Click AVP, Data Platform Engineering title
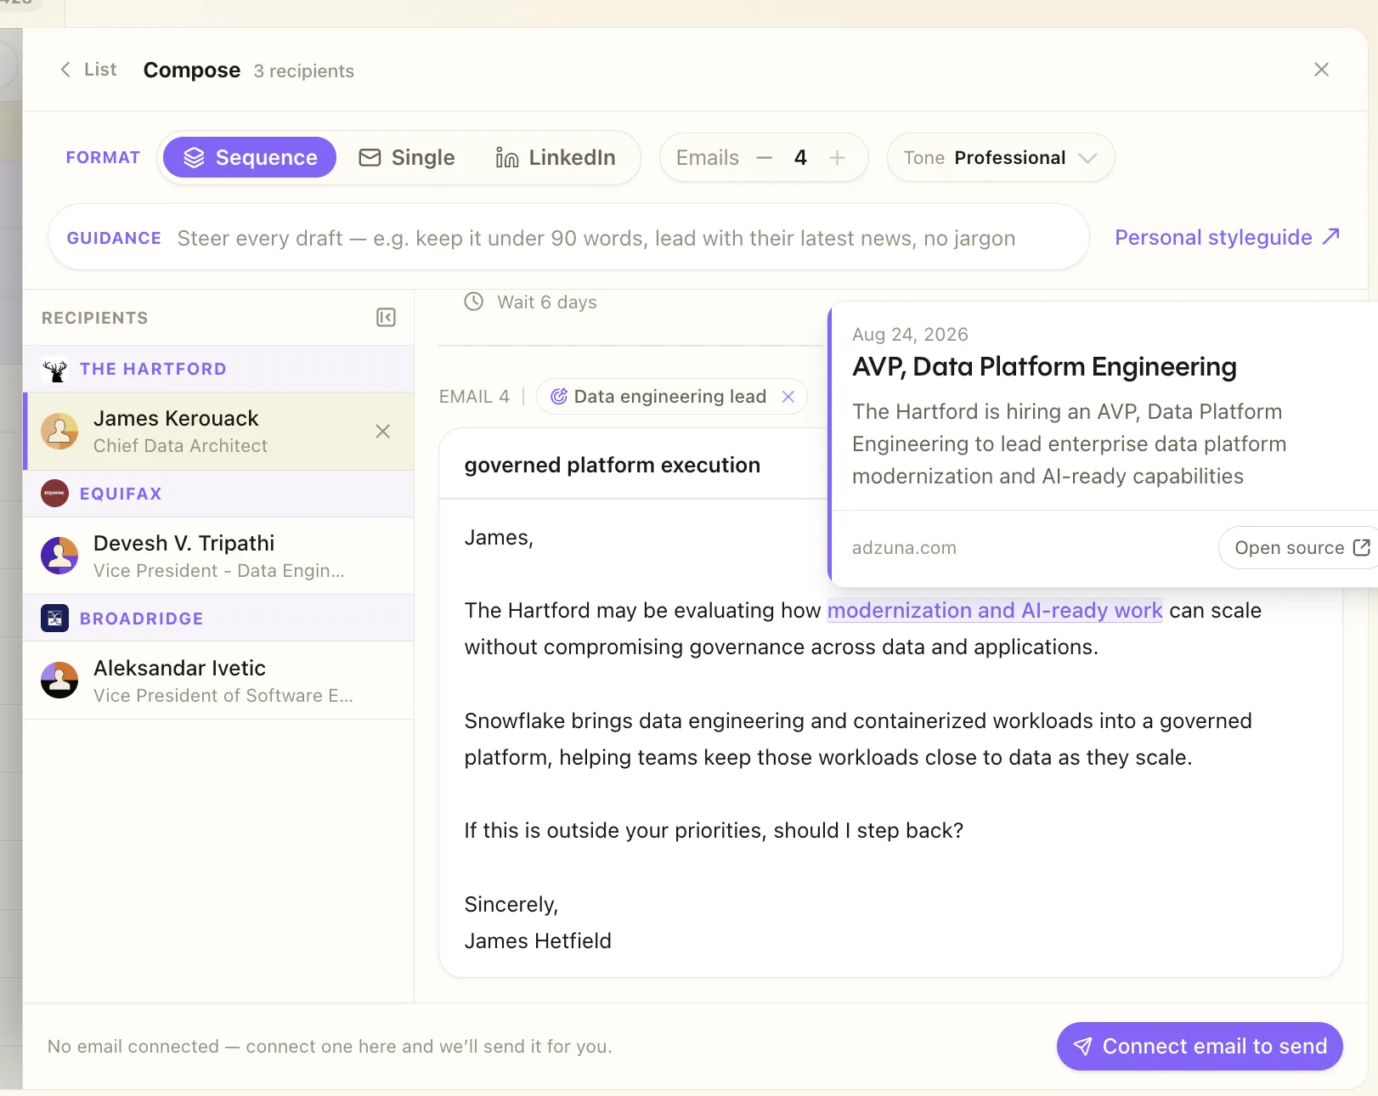Image resolution: width=1378 pixels, height=1096 pixels. [x=1044, y=367]
